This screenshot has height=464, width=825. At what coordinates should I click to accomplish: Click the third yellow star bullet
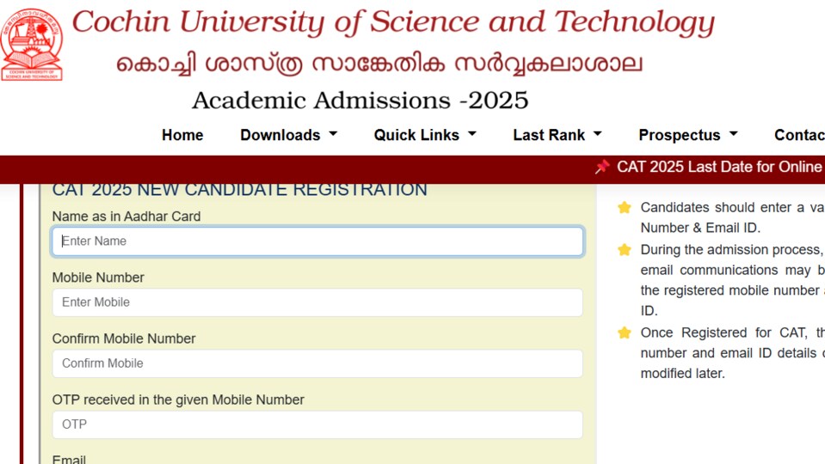(625, 333)
